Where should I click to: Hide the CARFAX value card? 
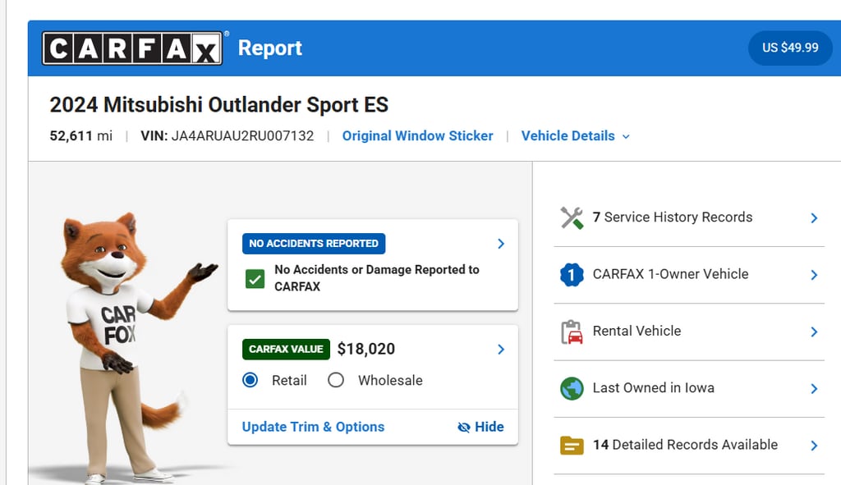[x=480, y=427]
